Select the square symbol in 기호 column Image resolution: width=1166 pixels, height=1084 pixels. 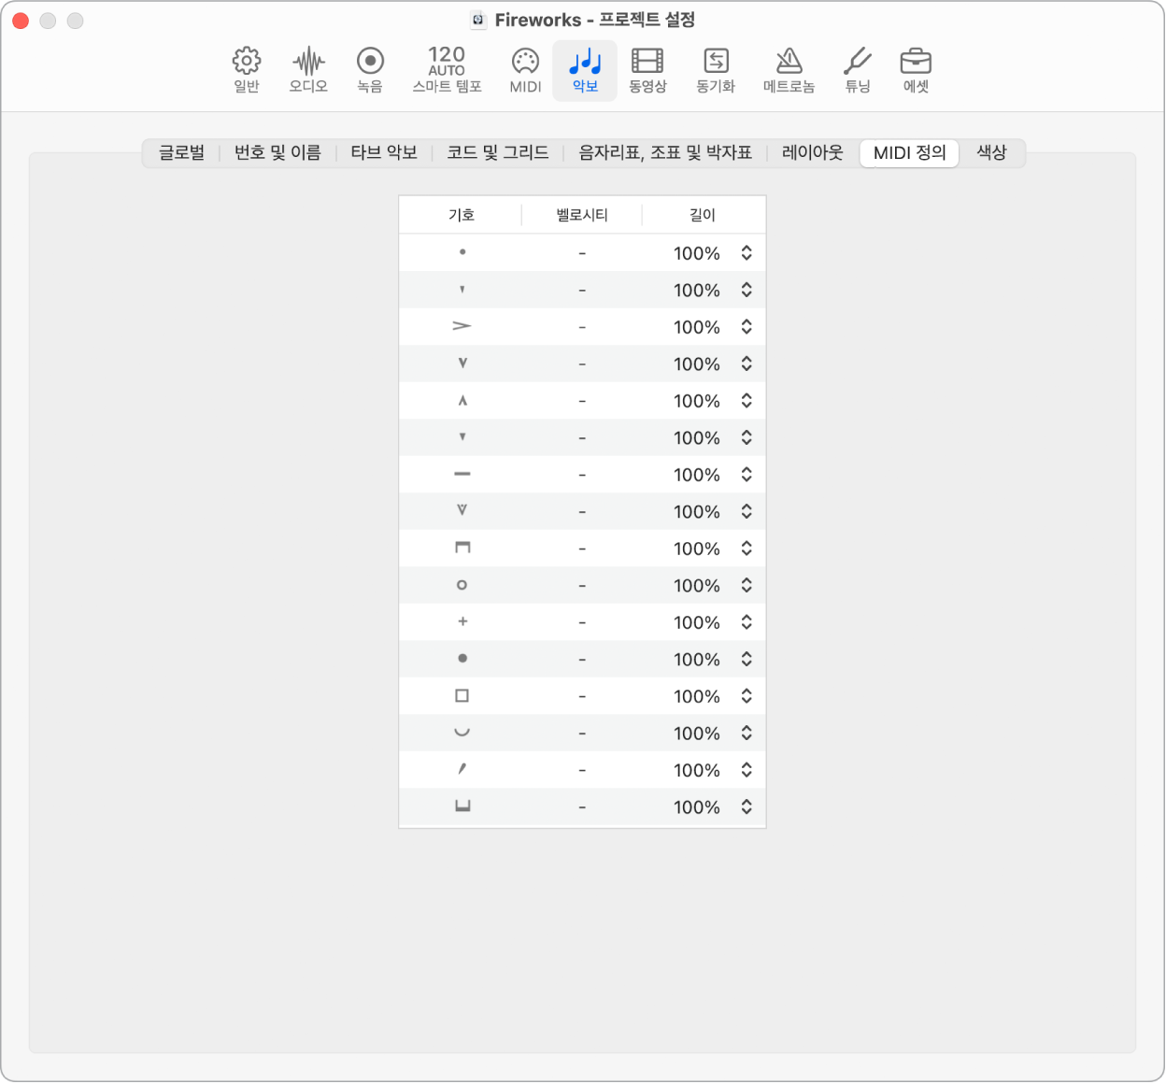click(x=462, y=696)
